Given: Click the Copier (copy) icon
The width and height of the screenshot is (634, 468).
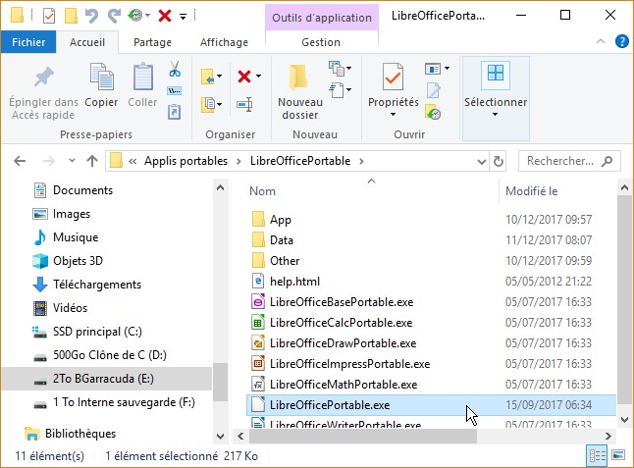Looking at the screenshot, I should pyautogui.click(x=101, y=77).
